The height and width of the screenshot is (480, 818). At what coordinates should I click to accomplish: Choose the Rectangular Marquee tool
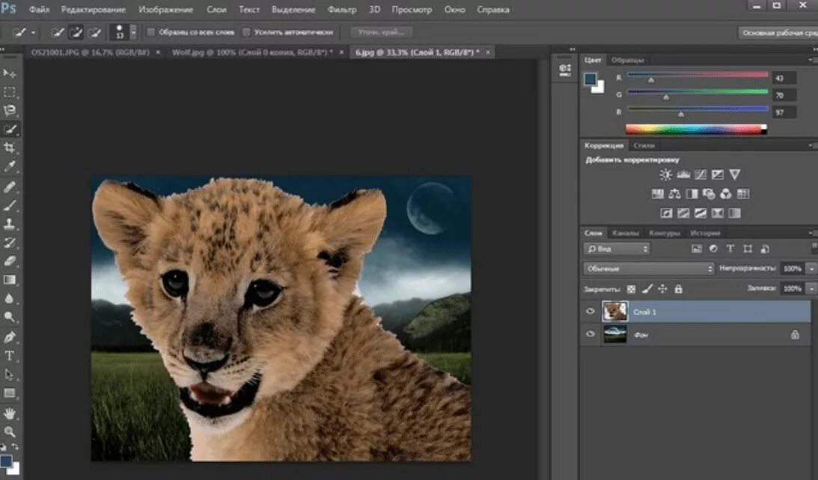[10, 92]
